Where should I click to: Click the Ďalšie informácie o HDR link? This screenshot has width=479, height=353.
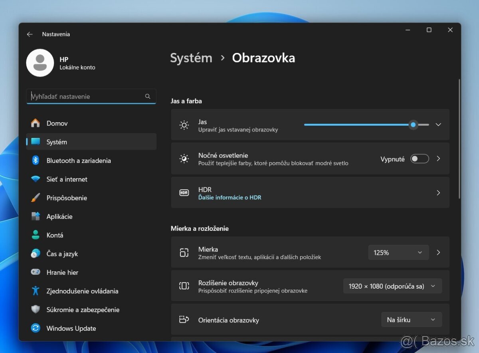tap(230, 197)
